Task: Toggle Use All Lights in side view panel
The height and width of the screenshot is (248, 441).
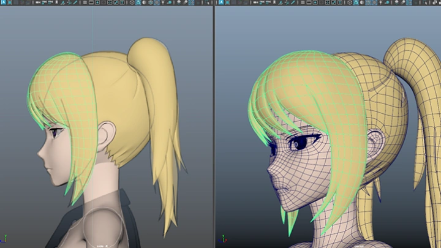Action: tap(163, 2)
